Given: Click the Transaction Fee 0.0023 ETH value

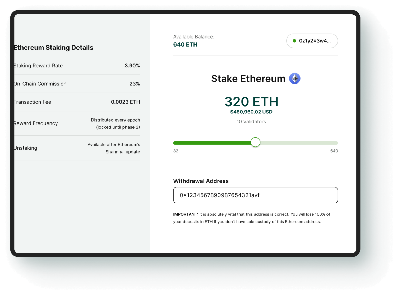Looking at the screenshot, I should tap(126, 102).
